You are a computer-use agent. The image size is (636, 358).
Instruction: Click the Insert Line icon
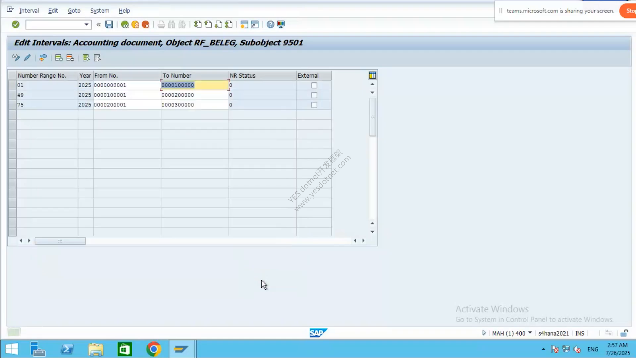click(59, 58)
